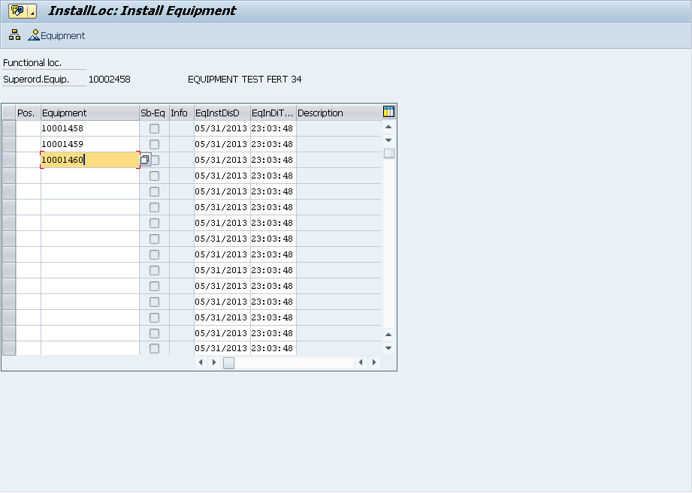Click top scroll-up arrow of table
Image resolution: width=692 pixels, height=493 pixels.
point(388,128)
